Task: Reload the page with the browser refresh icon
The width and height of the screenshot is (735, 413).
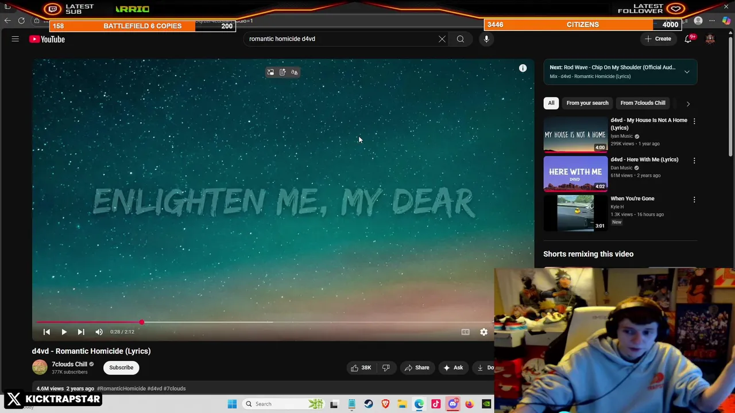Action: coord(21,21)
